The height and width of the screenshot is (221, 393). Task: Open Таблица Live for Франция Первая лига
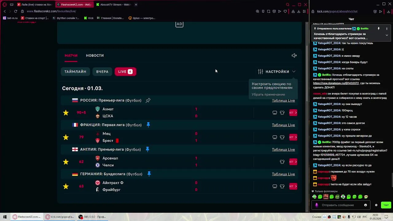click(x=283, y=125)
